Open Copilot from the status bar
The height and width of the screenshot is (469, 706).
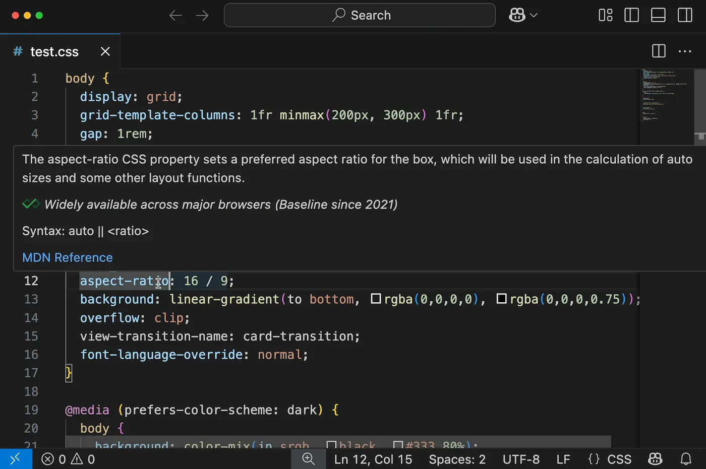(655, 459)
